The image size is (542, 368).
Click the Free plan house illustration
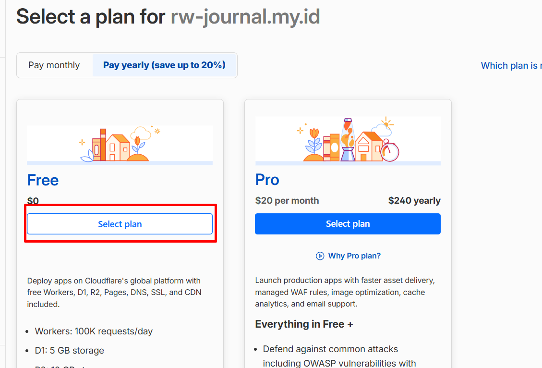[119, 144]
